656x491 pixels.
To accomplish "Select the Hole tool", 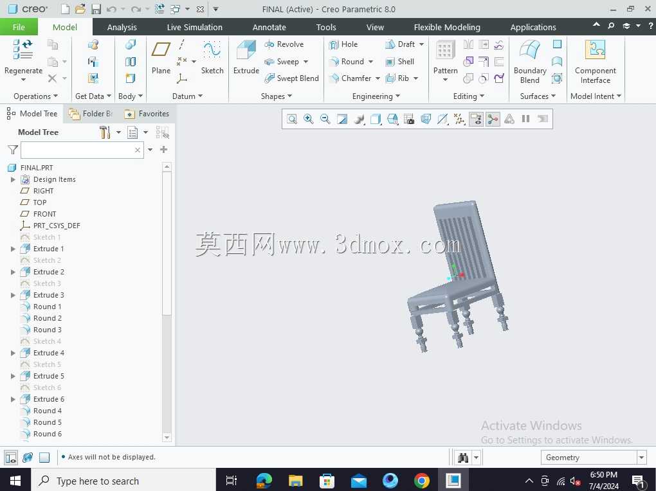I will point(343,44).
